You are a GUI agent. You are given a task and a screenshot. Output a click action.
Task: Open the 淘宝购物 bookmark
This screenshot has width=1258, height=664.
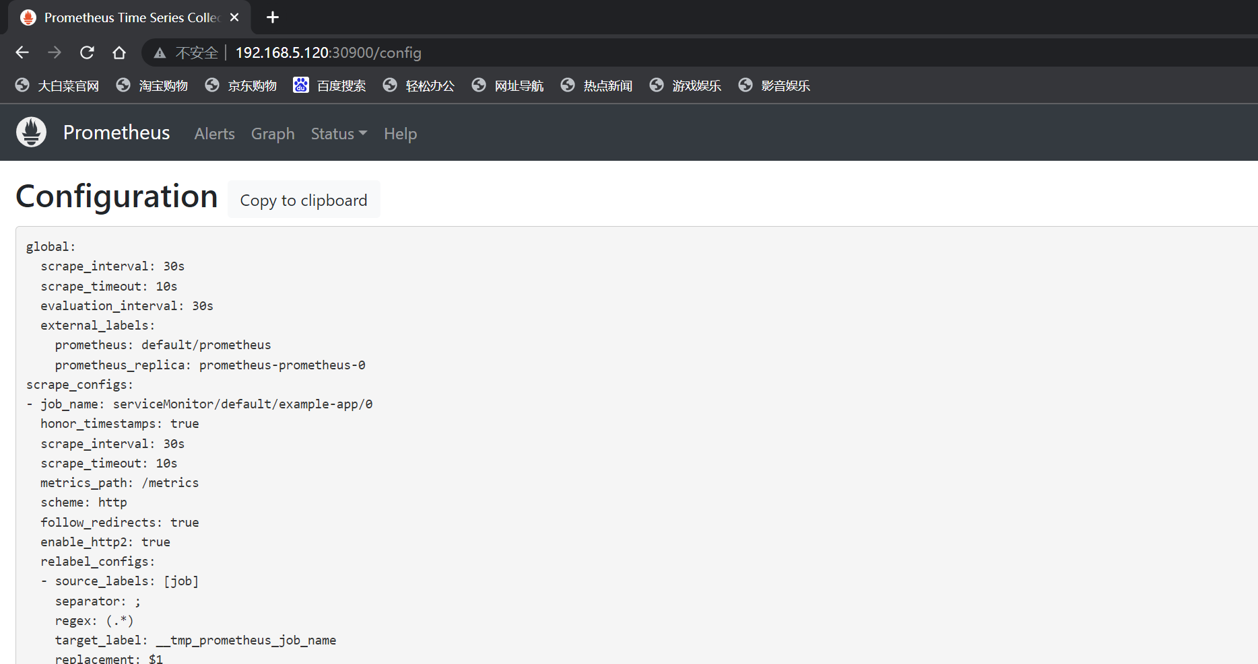click(x=152, y=85)
